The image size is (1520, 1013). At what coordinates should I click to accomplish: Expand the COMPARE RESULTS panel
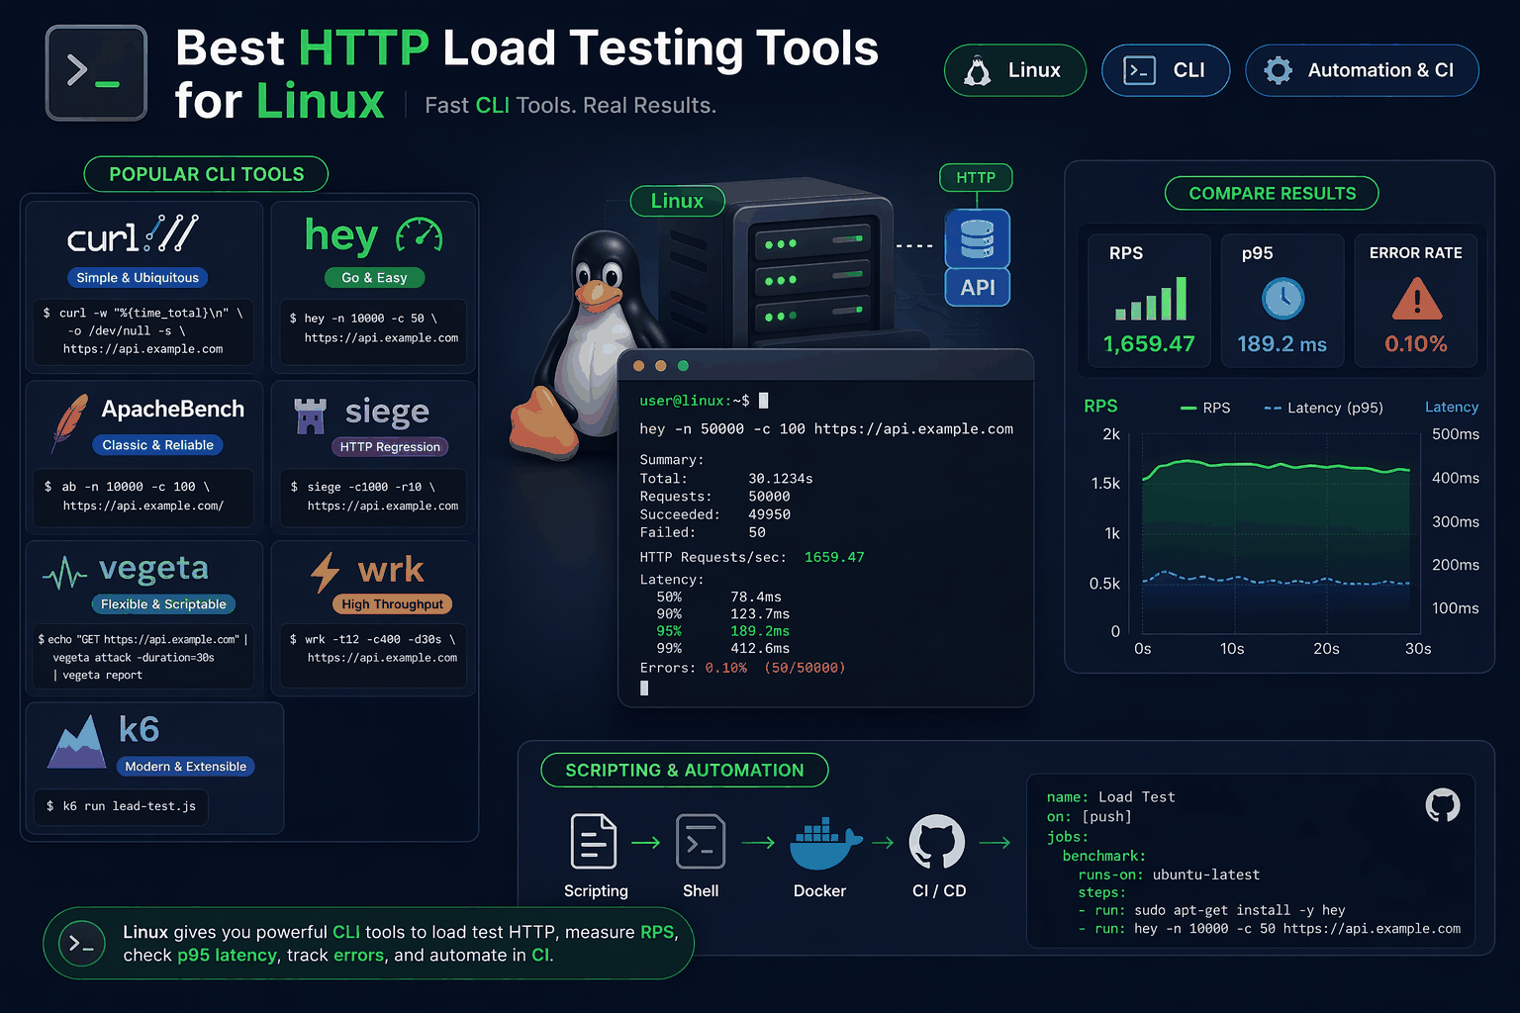1272,193
